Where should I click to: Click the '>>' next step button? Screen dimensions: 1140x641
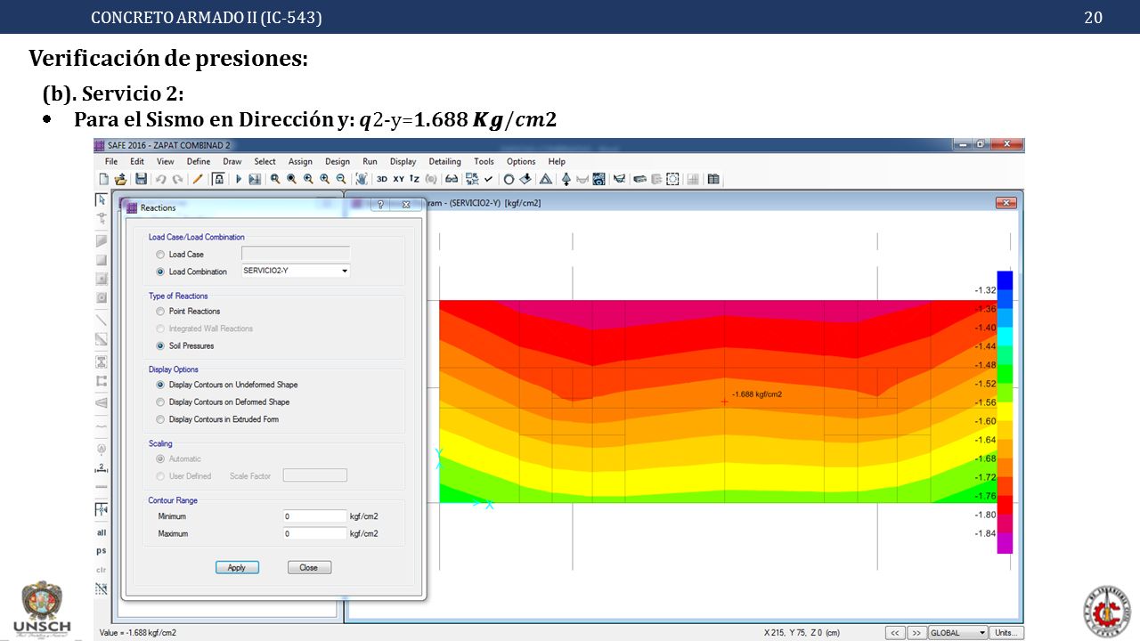point(916,633)
